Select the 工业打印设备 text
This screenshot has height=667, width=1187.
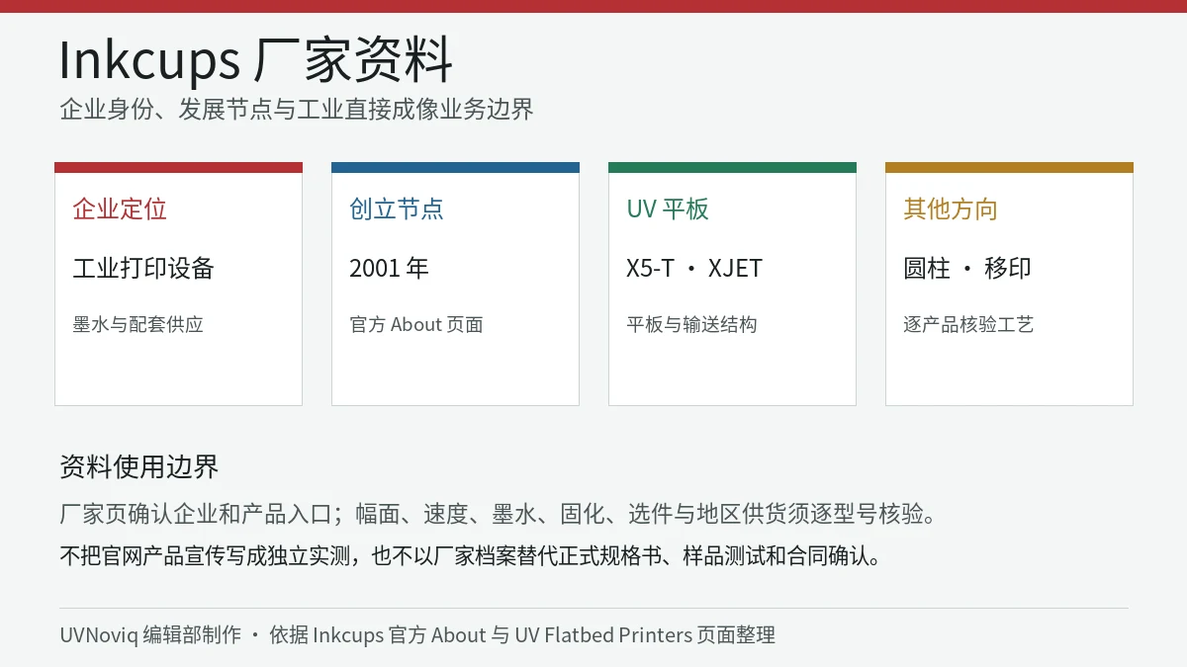143,268
